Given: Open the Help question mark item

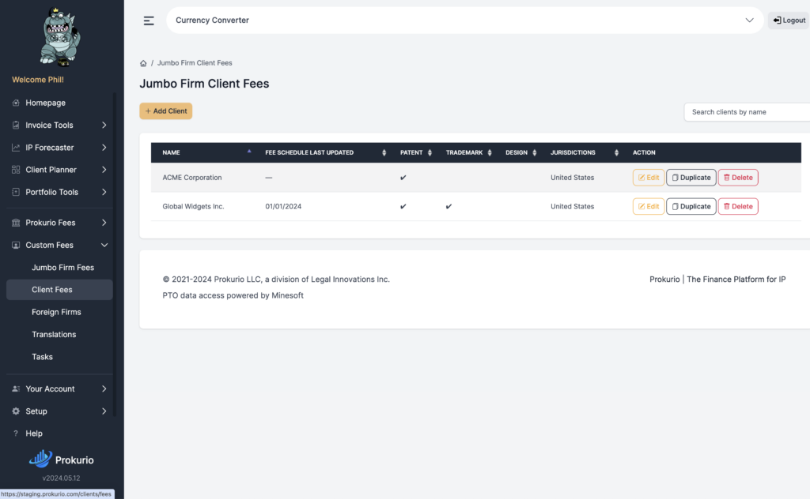Looking at the screenshot, I should pyautogui.click(x=16, y=433).
